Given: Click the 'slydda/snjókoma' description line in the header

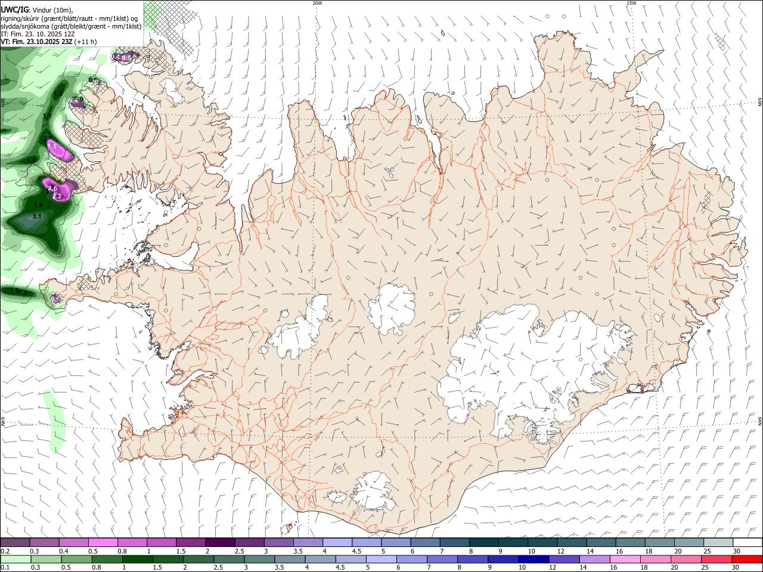Looking at the screenshot, I should click(x=71, y=26).
